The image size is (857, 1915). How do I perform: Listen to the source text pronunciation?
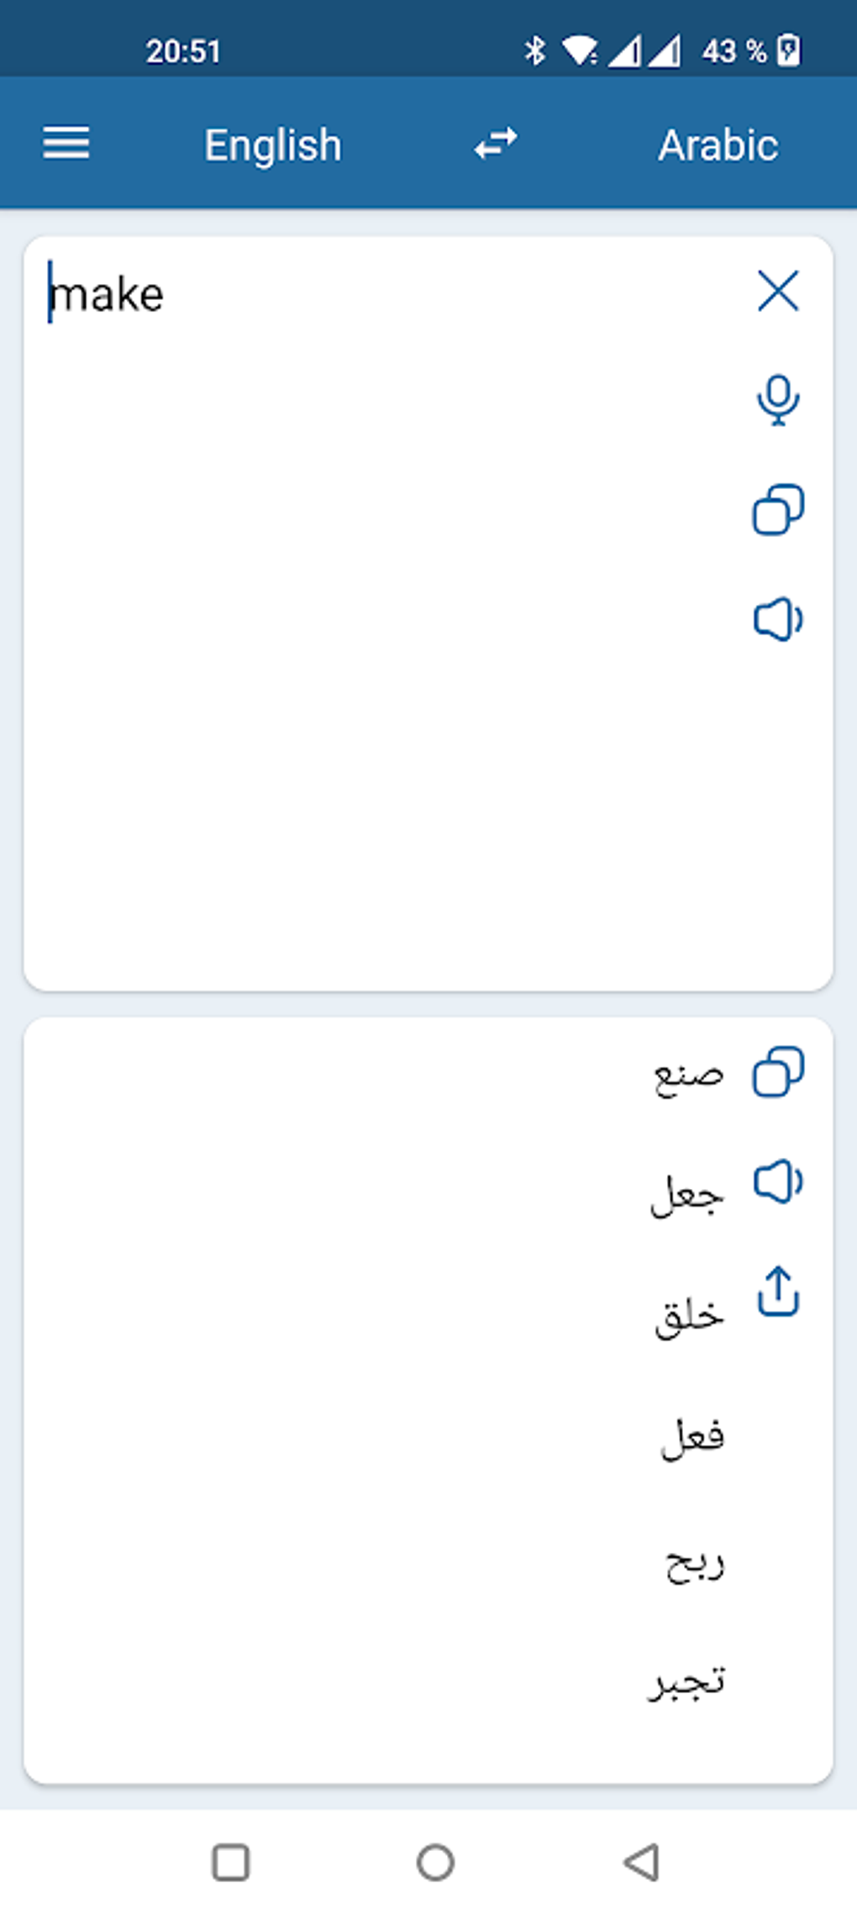click(778, 620)
